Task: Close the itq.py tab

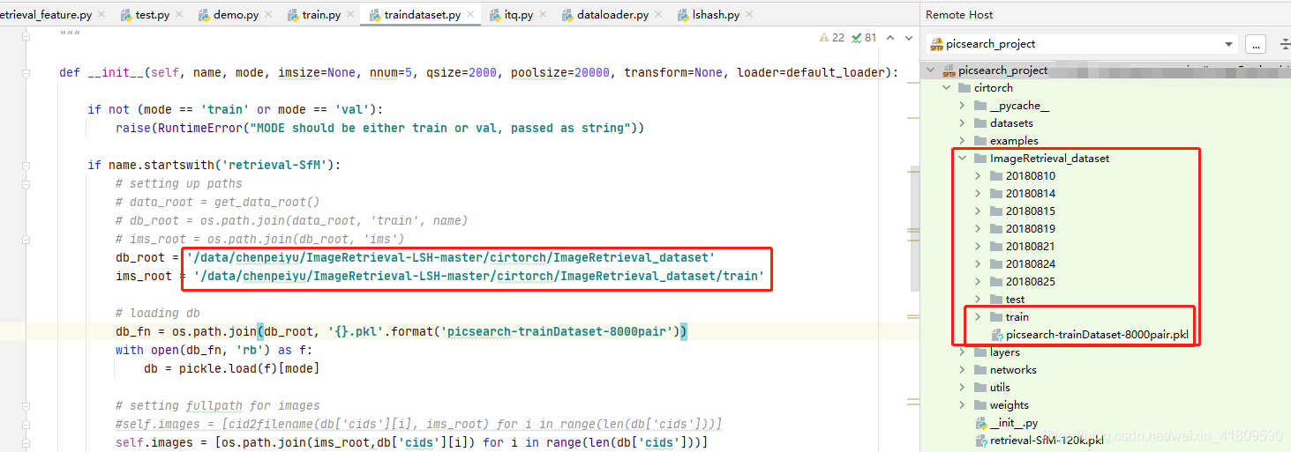Action: tap(543, 15)
